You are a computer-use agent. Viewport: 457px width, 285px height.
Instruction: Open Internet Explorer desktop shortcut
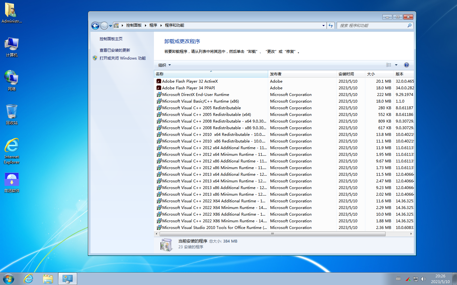[x=12, y=151]
